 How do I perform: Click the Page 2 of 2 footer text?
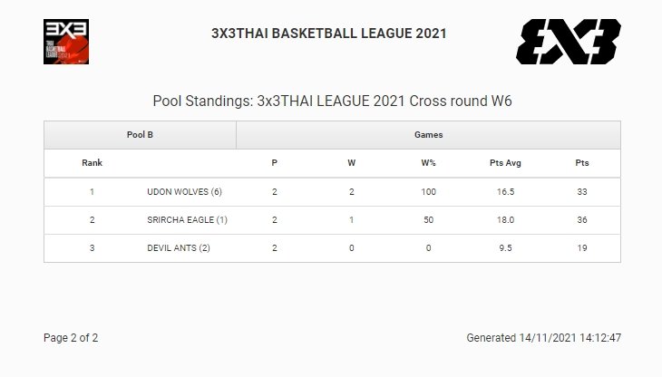pyautogui.click(x=71, y=338)
